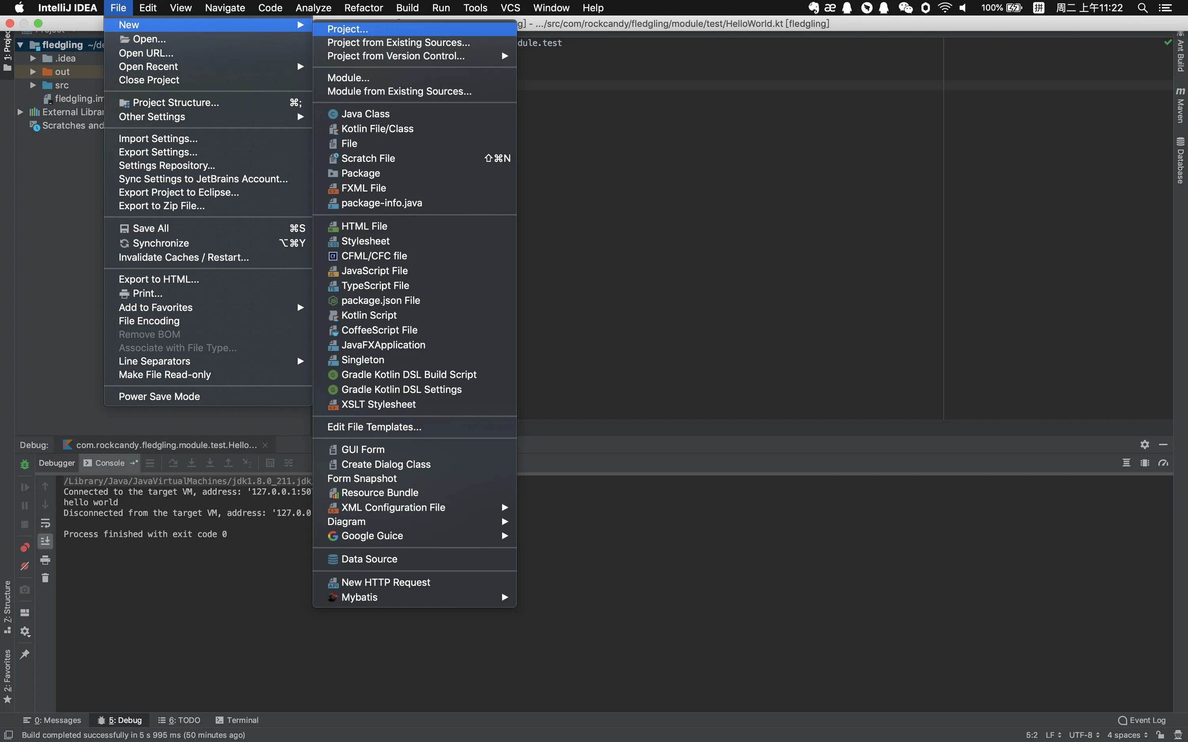Open the 7: Structure side tab
Screen dimensions: 1188x742
[8, 607]
